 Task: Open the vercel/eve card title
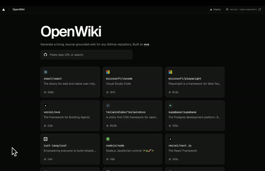click(x=52, y=112)
